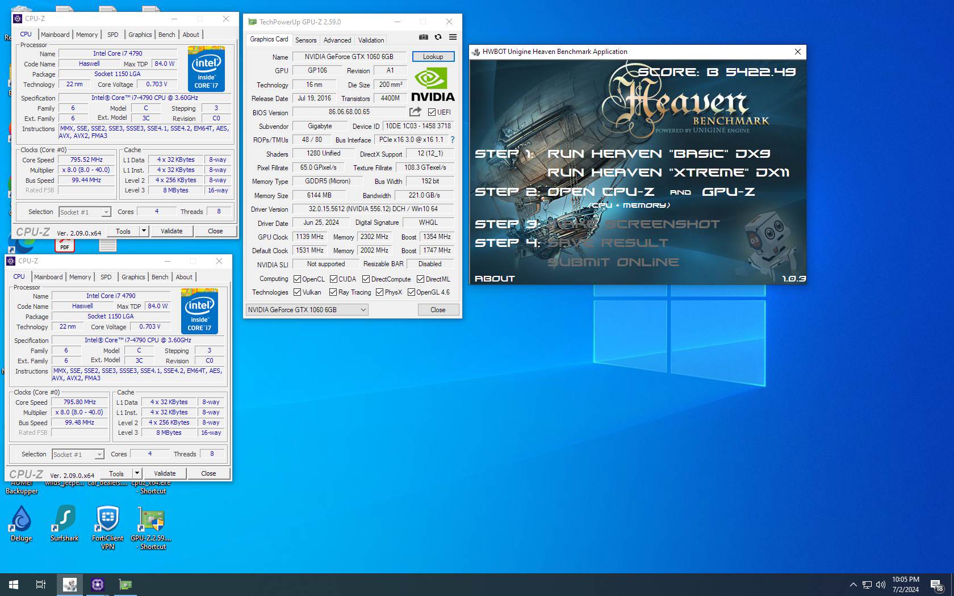Toggle the CUDA checkbox
The width and height of the screenshot is (954, 596).
[x=333, y=279]
